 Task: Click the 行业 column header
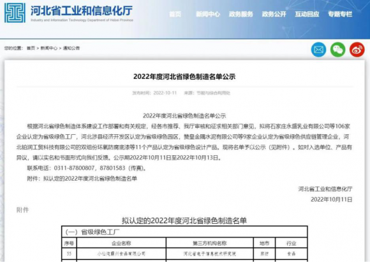tap(291, 243)
